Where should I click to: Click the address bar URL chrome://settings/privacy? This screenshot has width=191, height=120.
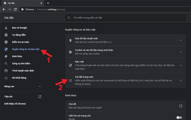click(51, 9)
